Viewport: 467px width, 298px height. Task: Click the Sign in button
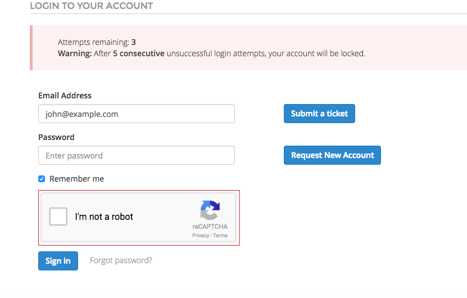58,261
